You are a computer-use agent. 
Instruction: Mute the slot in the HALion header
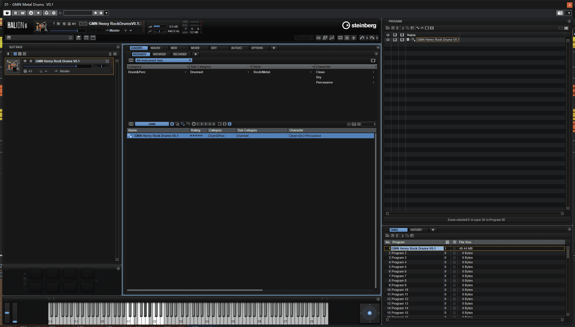(58, 24)
